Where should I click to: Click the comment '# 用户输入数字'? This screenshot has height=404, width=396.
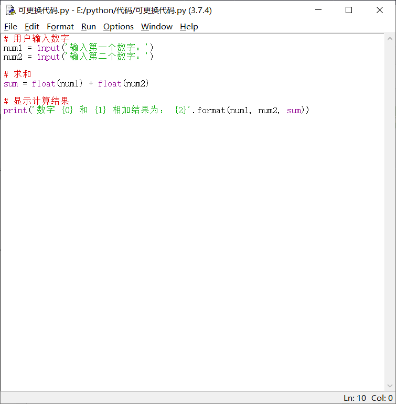pos(36,39)
